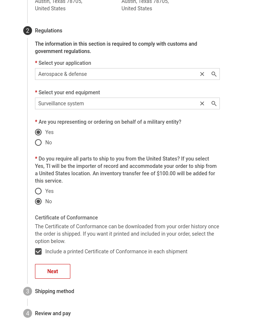Select No for military entity question

tap(38, 142)
